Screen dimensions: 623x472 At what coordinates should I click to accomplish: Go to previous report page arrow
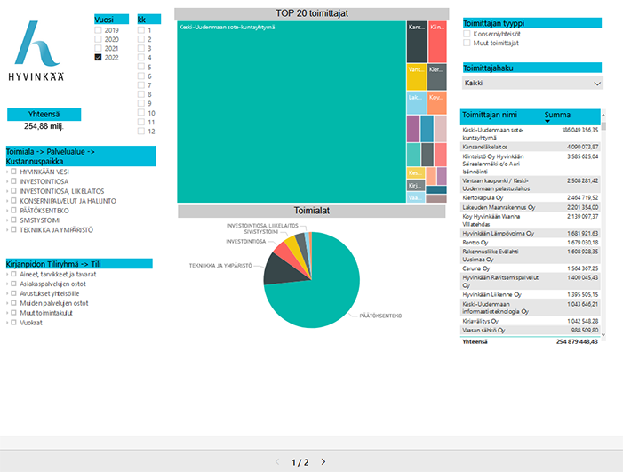click(277, 461)
